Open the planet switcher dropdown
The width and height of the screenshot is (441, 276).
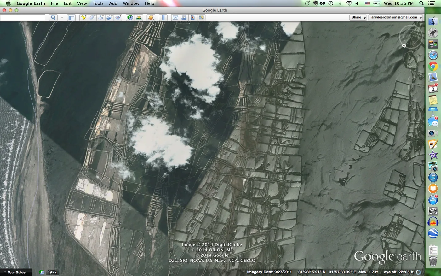(151, 17)
